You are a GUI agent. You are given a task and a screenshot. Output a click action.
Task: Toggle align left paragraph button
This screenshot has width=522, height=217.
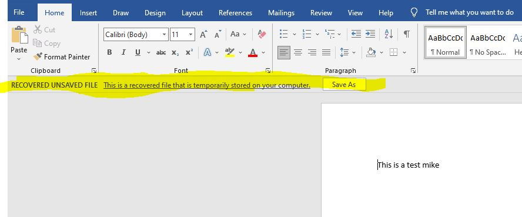tap(284, 52)
